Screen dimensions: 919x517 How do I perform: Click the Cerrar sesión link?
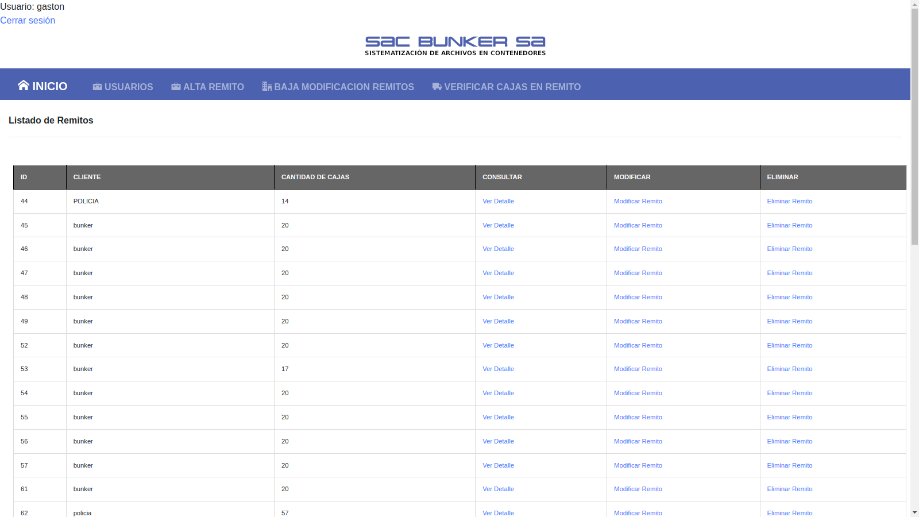pyautogui.click(x=28, y=20)
